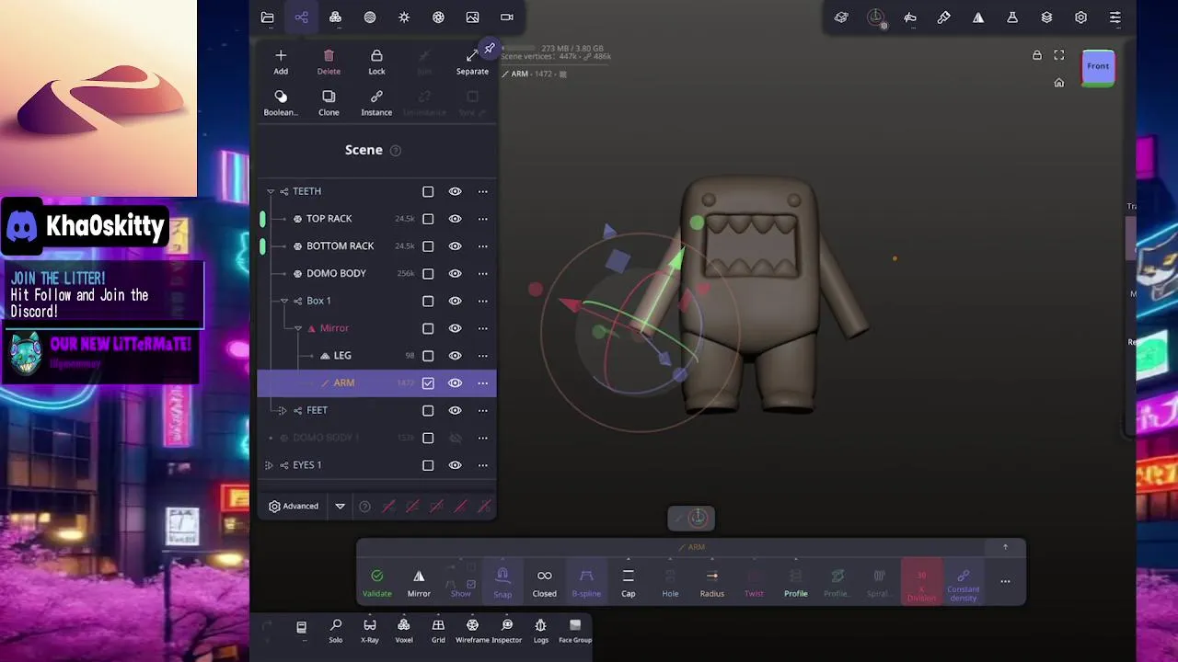Unpin the Scene panel pin icon
Screen dimensions: 1178x662
click(490, 48)
